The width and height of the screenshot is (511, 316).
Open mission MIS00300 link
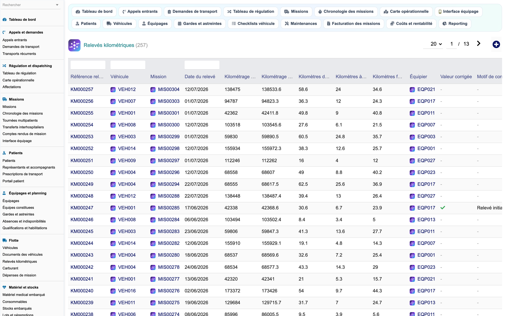click(169, 125)
